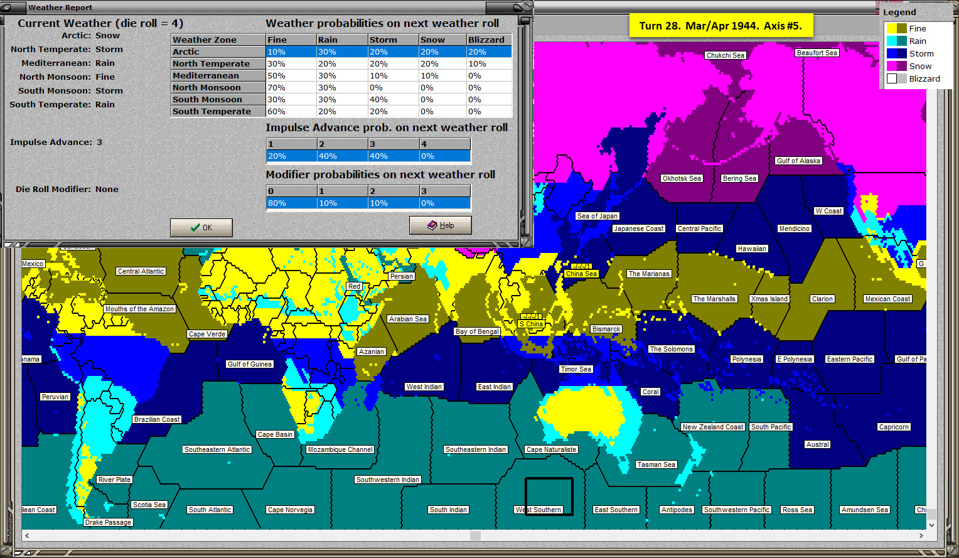Select the Bering Sea area label
The image size is (959, 558).
pos(739,178)
